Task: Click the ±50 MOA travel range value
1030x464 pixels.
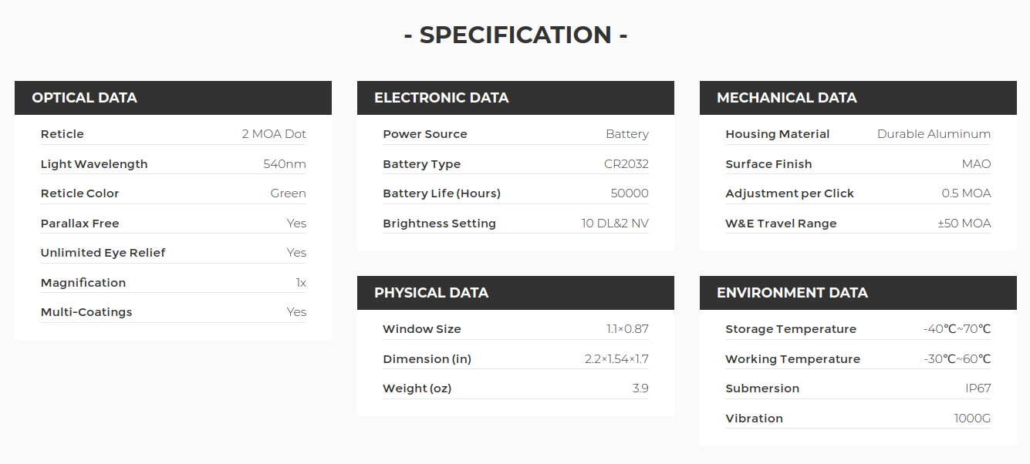Action: coord(964,224)
